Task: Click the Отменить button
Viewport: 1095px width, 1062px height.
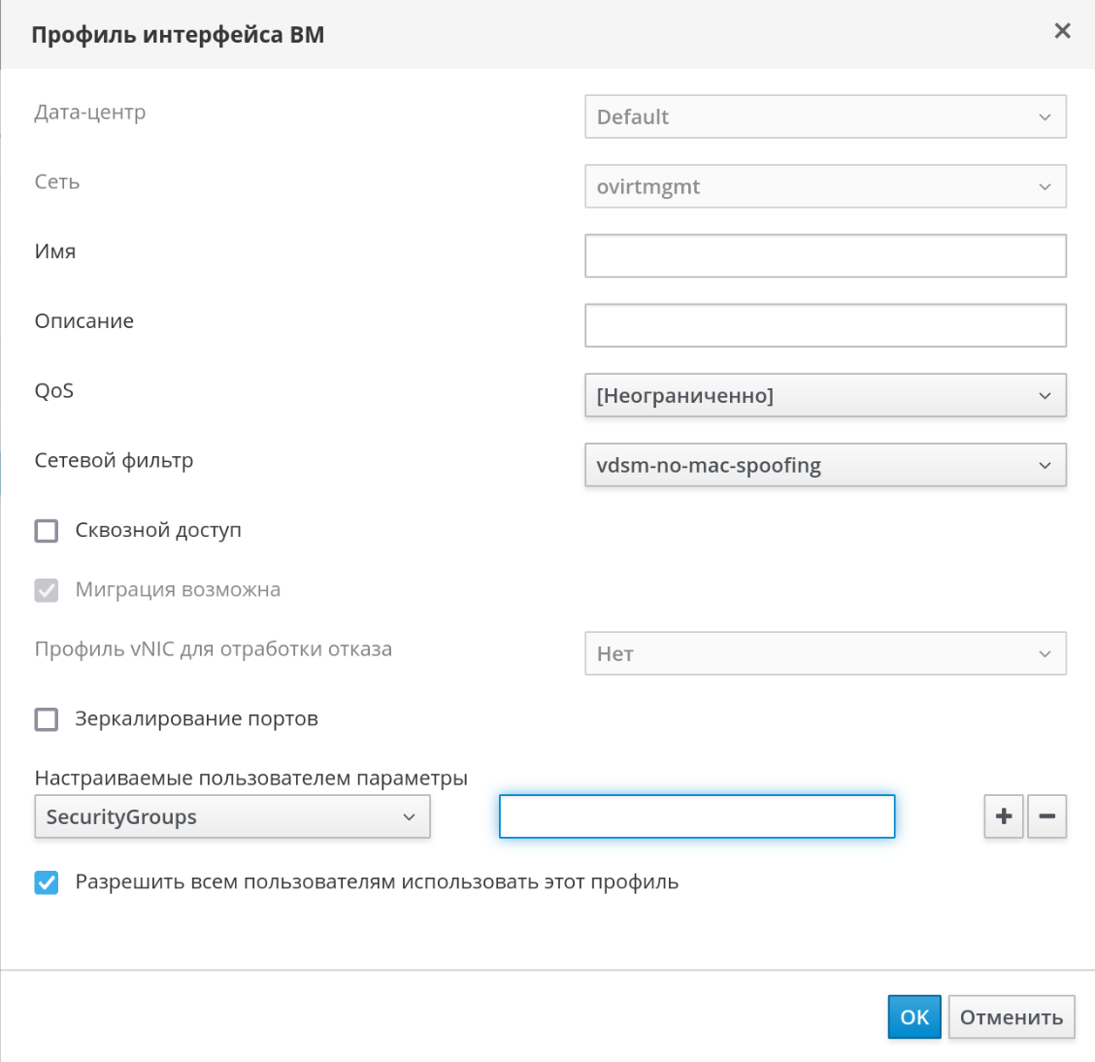Action: click(x=1011, y=1017)
